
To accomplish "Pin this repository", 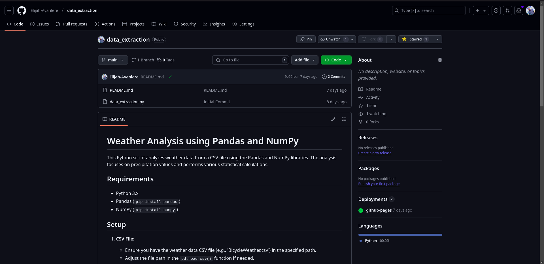I will tap(306, 39).
